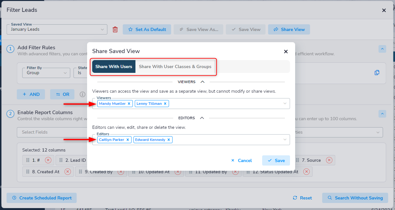
Task: Collapse the Viewers section
Action: pos(202,82)
